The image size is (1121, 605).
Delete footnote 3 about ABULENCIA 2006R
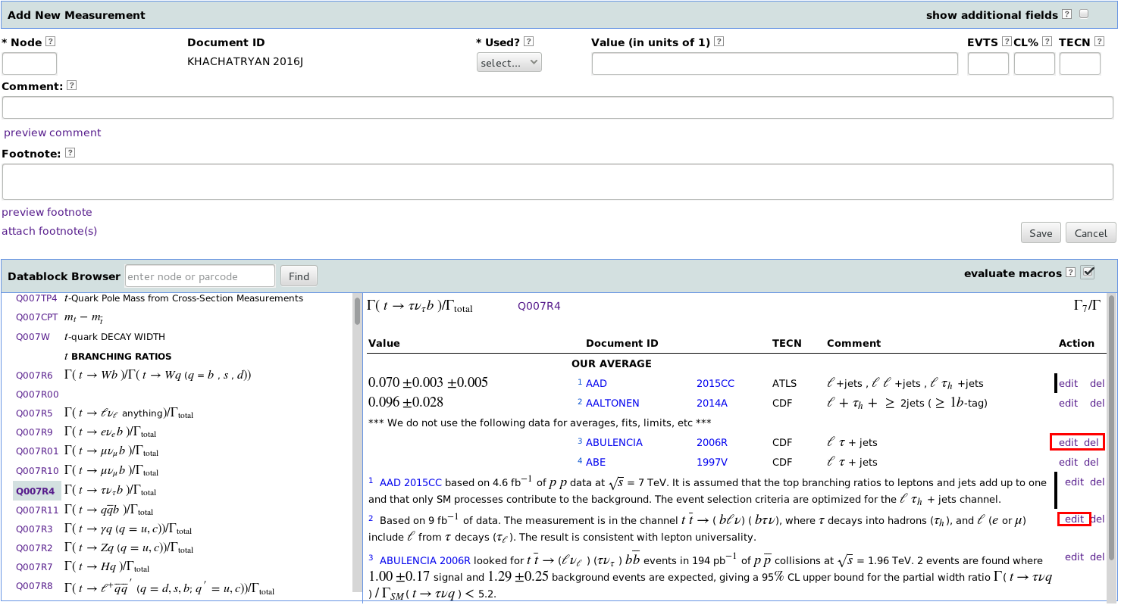click(x=1097, y=557)
